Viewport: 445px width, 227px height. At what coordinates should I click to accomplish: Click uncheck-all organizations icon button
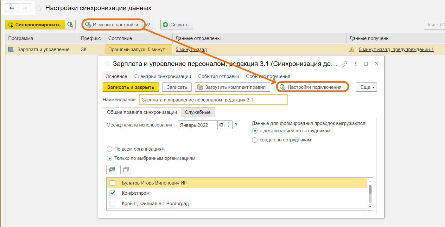point(126,170)
